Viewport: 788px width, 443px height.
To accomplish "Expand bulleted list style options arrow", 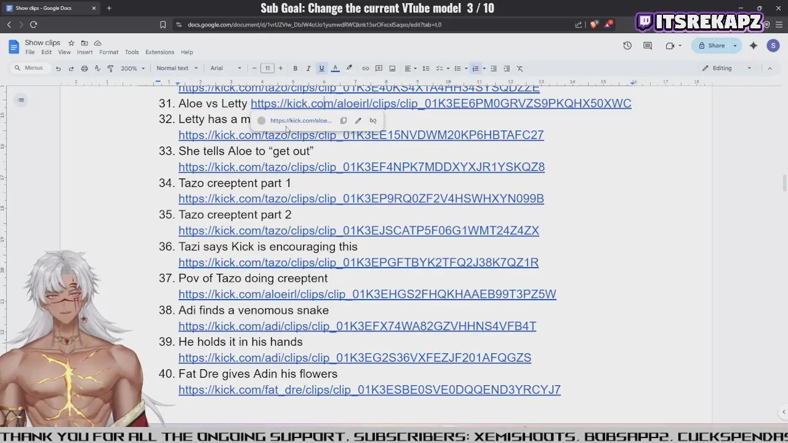I will click(x=466, y=68).
